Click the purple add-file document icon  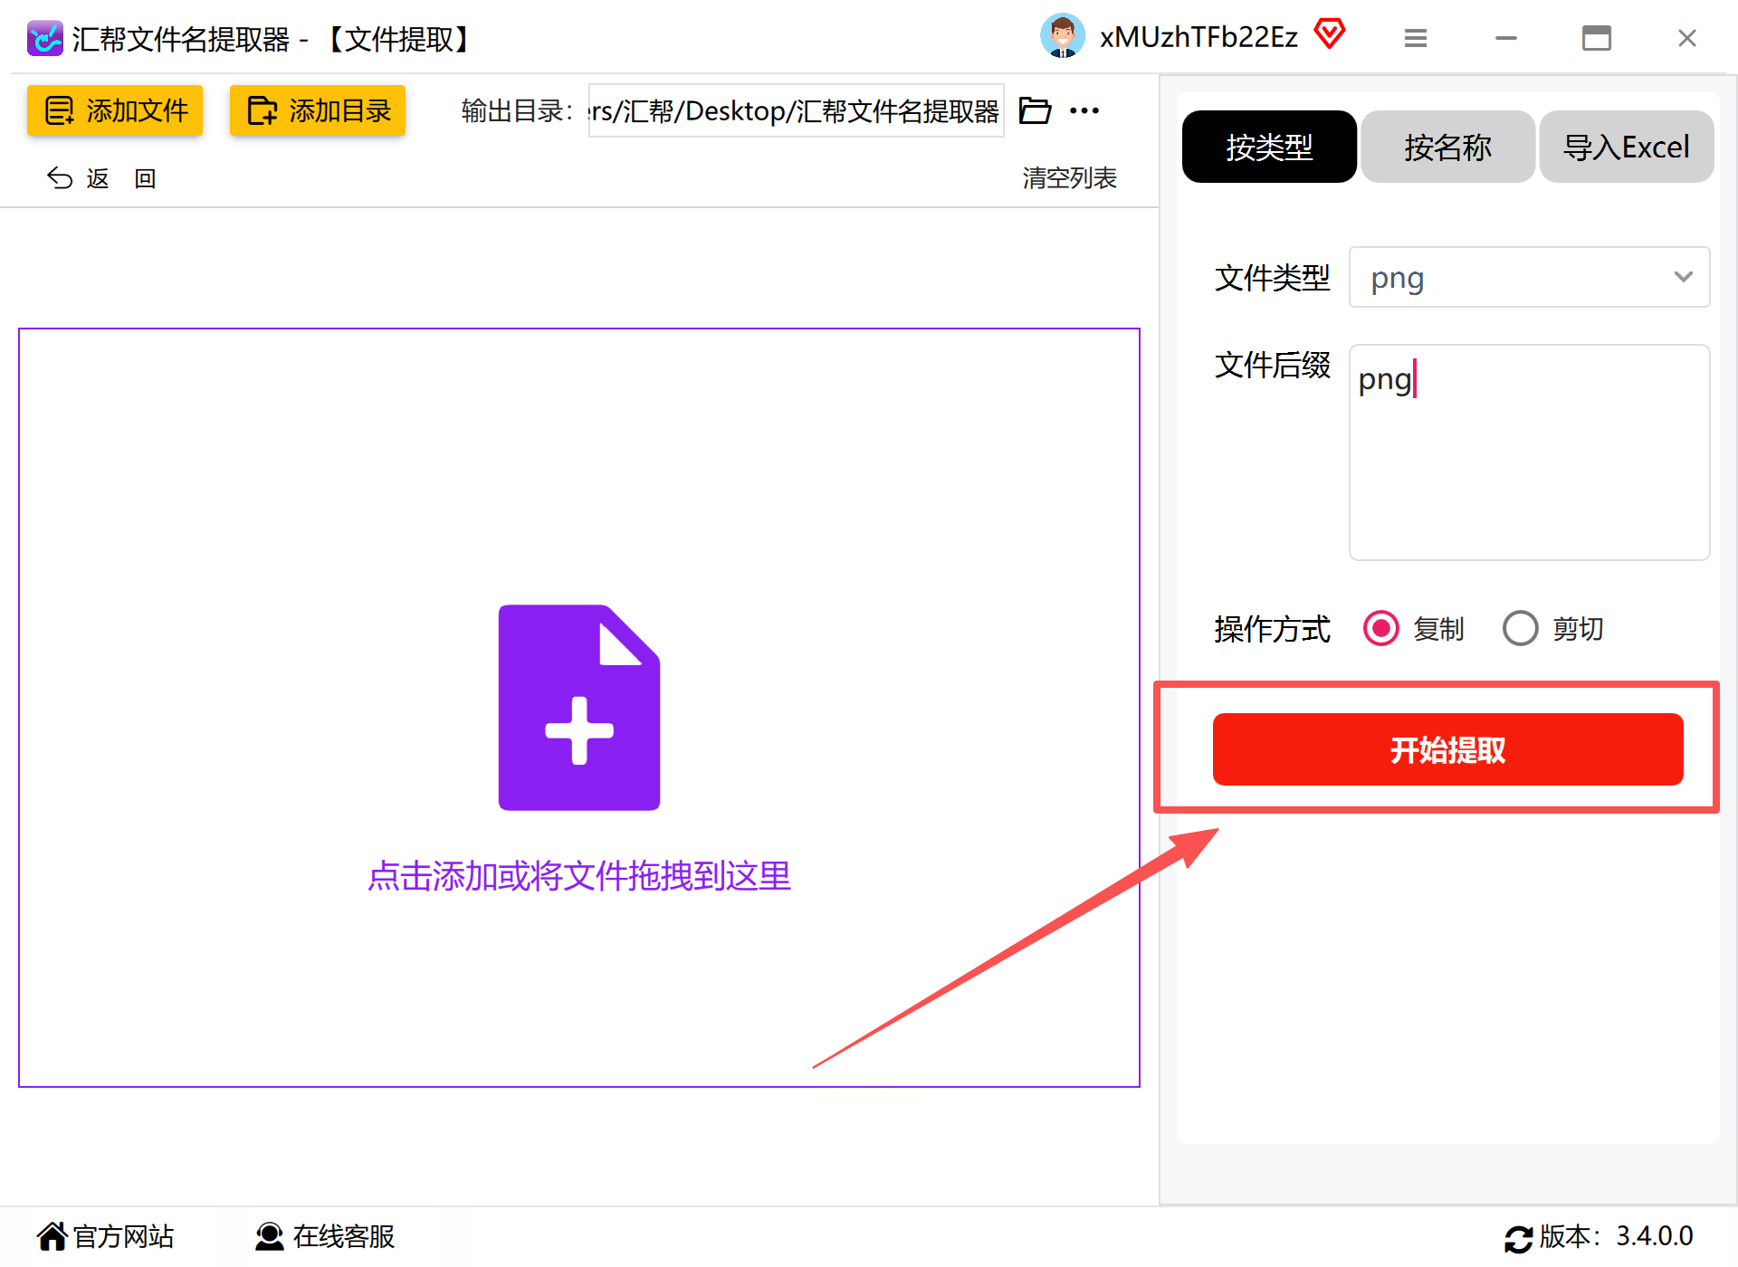tap(579, 707)
